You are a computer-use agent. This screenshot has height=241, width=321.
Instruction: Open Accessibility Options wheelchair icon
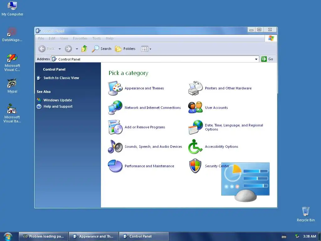195,147
